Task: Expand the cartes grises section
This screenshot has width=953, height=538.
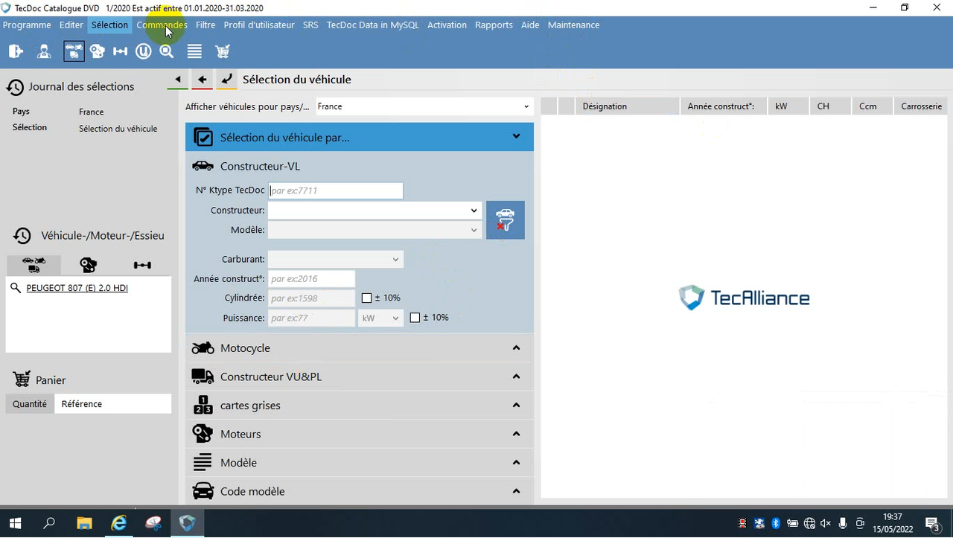Action: (360, 406)
